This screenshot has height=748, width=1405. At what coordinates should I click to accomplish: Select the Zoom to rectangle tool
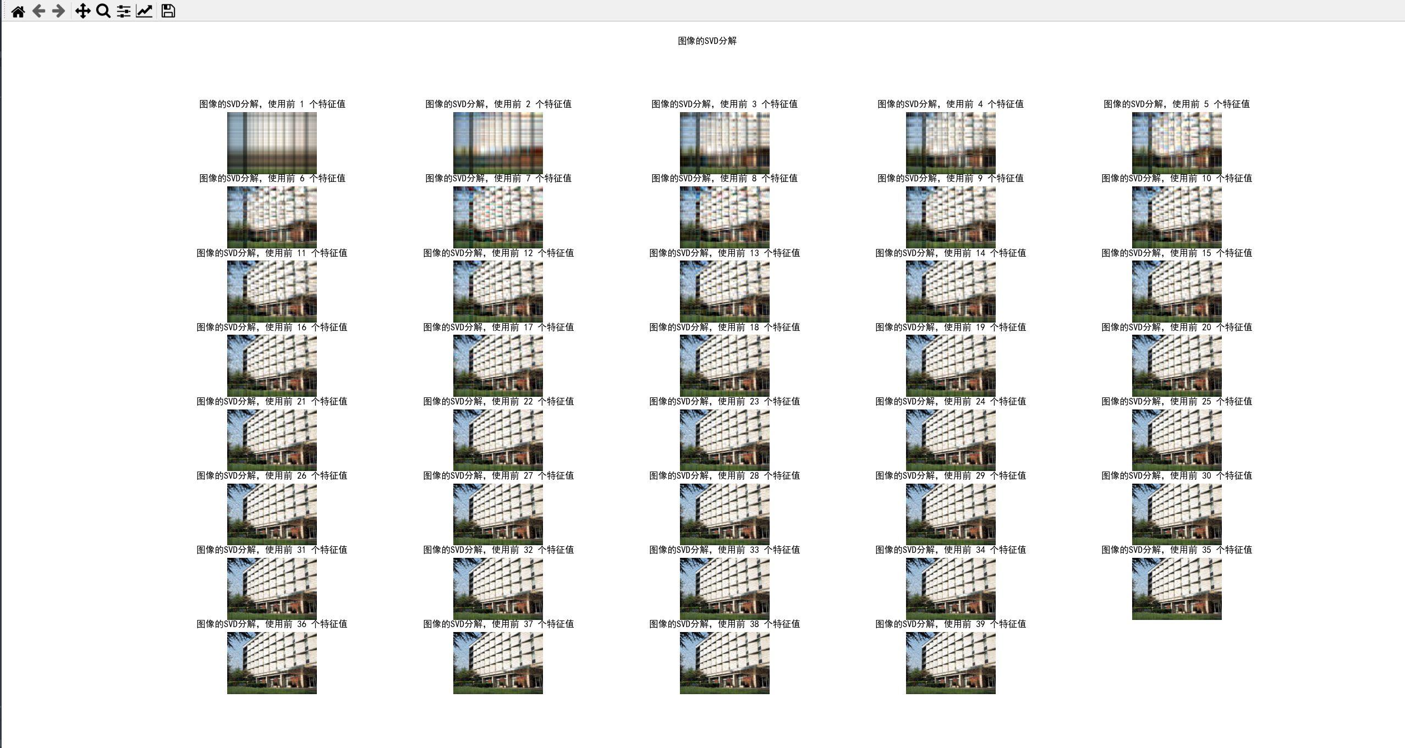tap(103, 11)
